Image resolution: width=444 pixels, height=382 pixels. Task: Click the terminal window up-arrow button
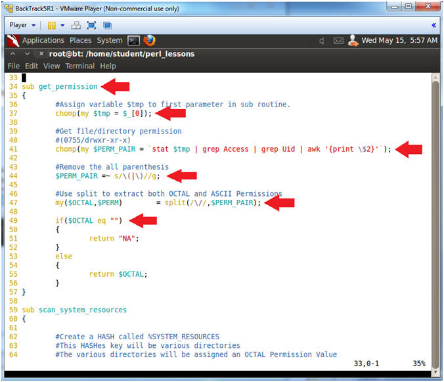point(12,53)
